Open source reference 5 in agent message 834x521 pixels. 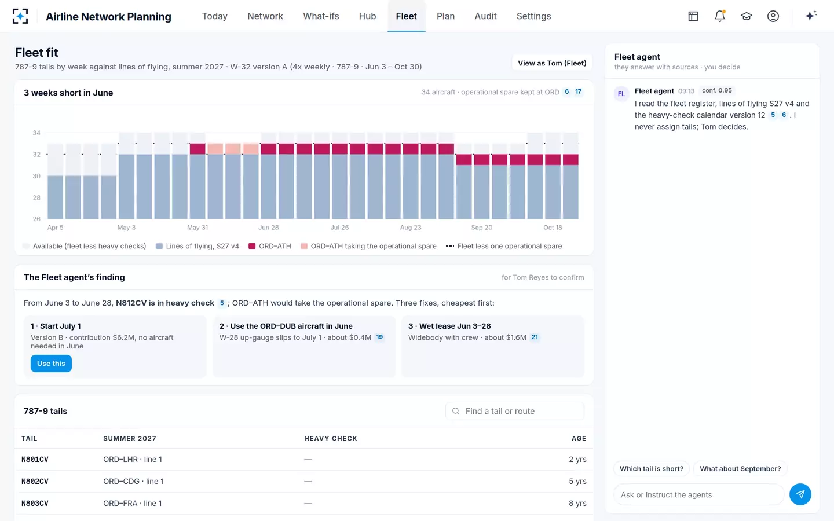click(773, 115)
